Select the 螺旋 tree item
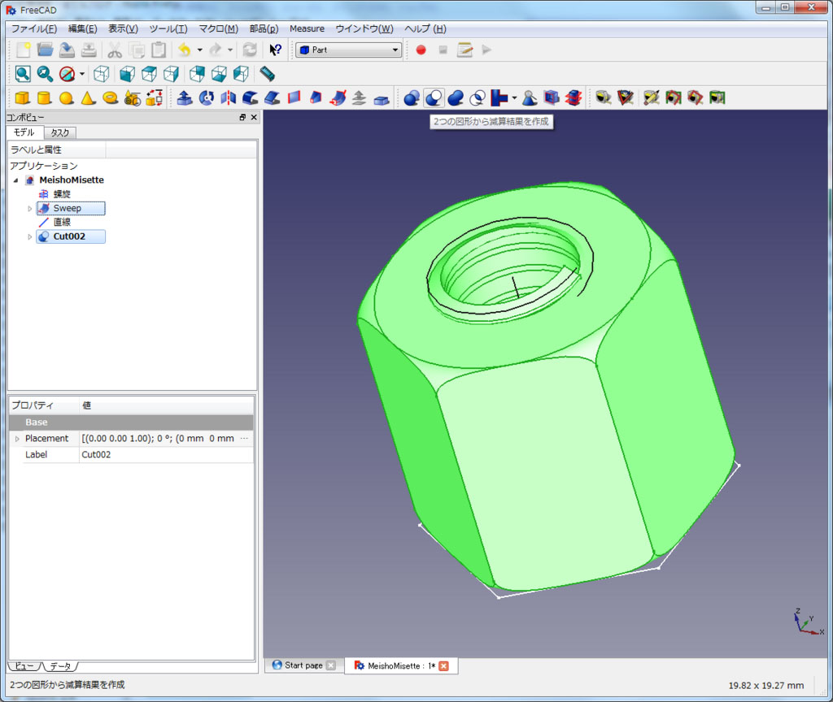Image resolution: width=833 pixels, height=702 pixels. (62, 194)
